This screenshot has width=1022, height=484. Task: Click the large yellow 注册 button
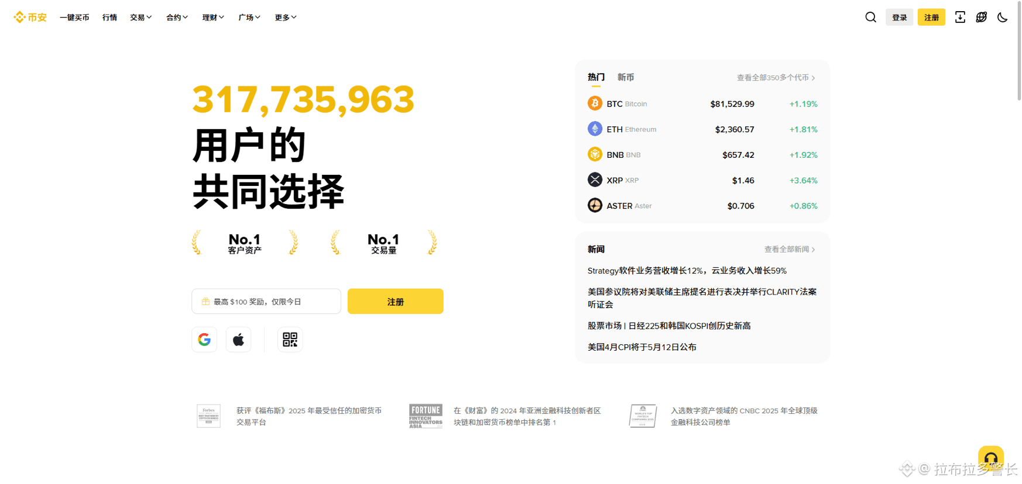[x=396, y=302]
